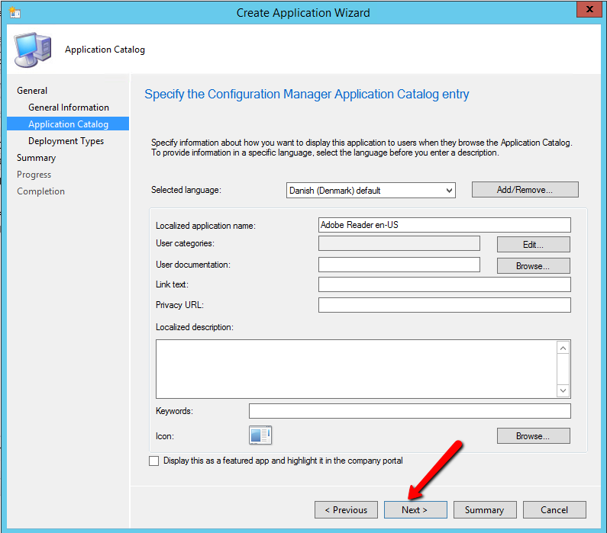Click the Next button
This screenshot has height=533, width=607.
(x=415, y=510)
